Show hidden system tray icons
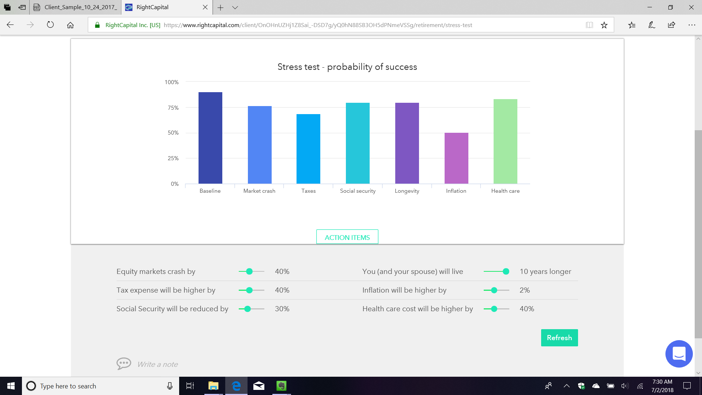The width and height of the screenshot is (702, 395). (566, 386)
